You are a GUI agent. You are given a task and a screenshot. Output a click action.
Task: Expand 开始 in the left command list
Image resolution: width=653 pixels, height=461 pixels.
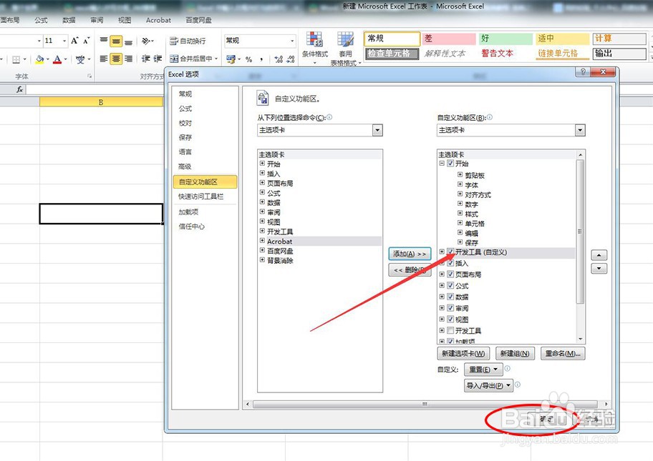coord(262,164)
